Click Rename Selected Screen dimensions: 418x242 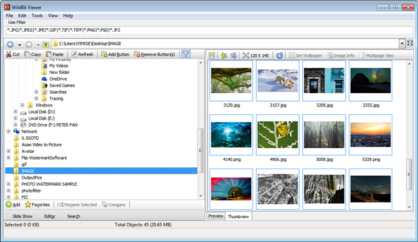pyautogui.click(x=77, y=204)
